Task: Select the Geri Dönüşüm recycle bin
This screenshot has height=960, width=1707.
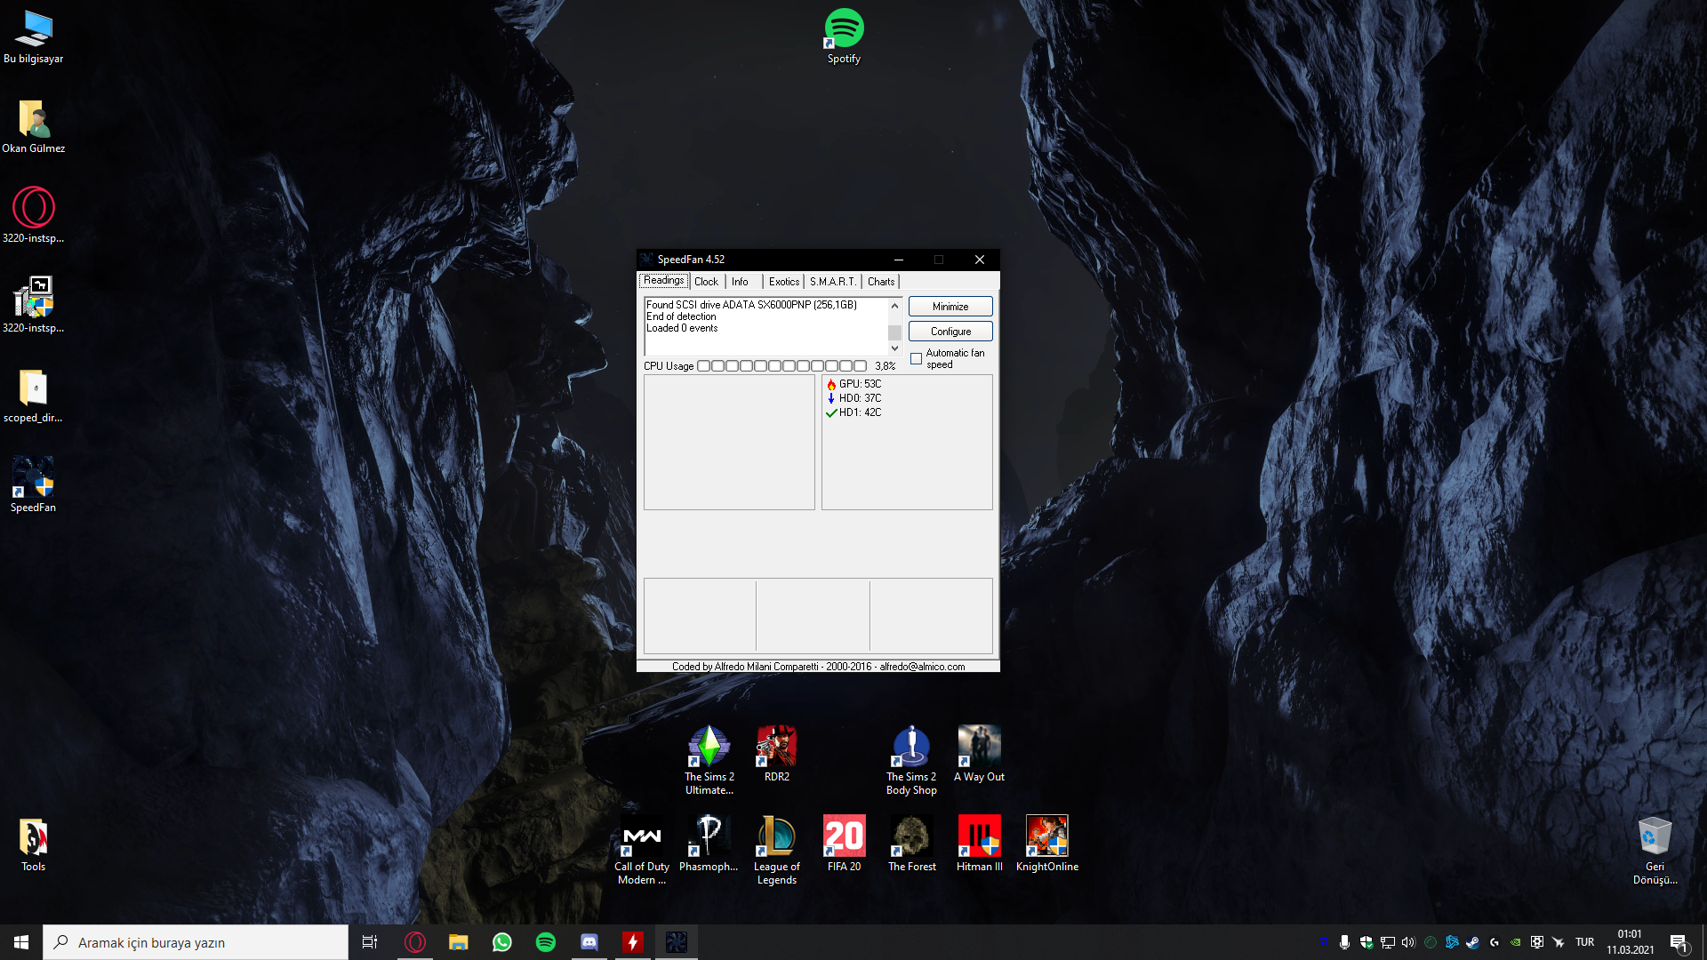Action: (1655, 851)
